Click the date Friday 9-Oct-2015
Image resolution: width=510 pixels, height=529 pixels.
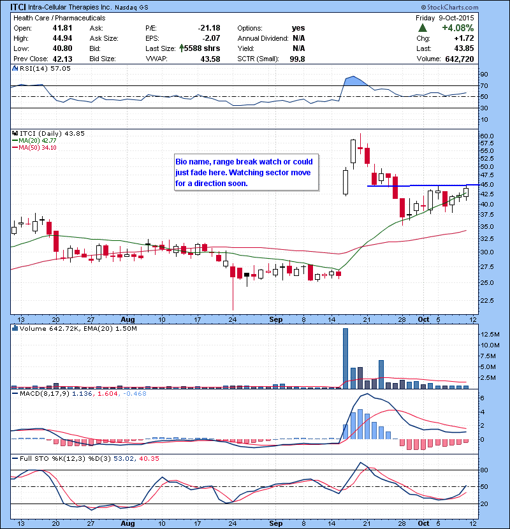tap(444, 18)
